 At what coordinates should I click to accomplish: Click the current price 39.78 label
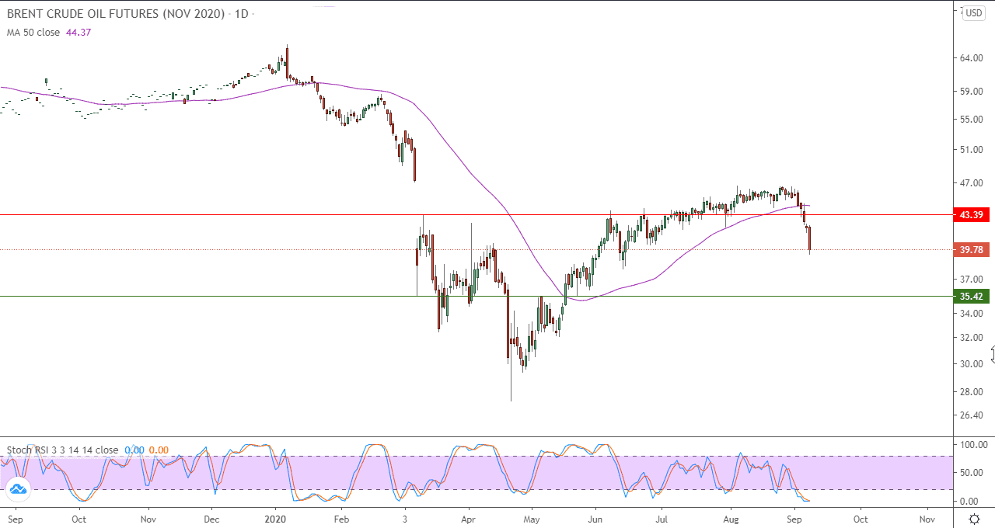pyautogui.click(x=971, y=250)
